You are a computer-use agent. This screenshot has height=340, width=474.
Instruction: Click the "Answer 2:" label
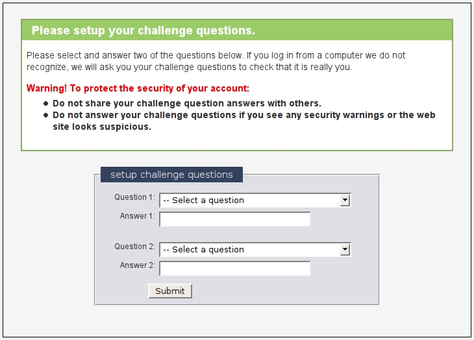pos(137,265)
